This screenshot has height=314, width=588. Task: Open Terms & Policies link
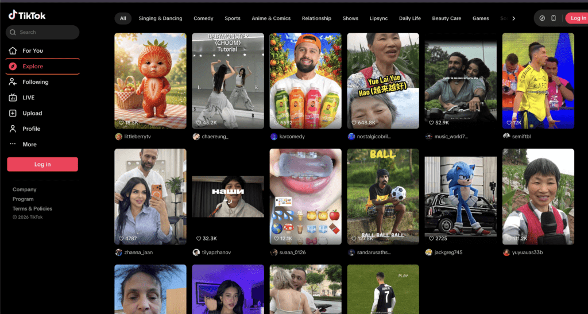32,209
